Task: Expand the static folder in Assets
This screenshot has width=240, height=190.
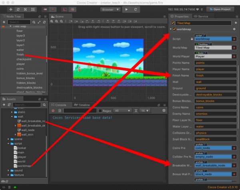Action: 12,112
